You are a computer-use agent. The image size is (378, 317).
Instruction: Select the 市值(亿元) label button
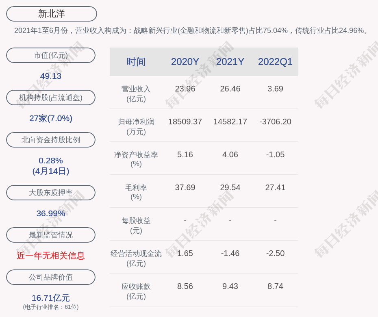coord(51,55)
